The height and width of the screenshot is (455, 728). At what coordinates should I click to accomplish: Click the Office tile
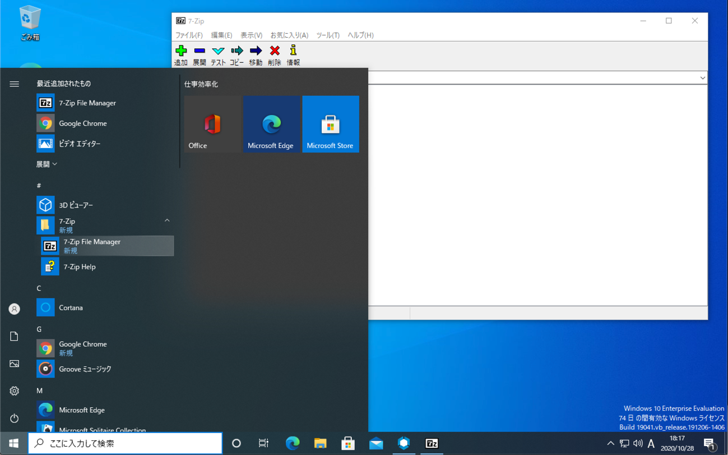click(212, 124)
